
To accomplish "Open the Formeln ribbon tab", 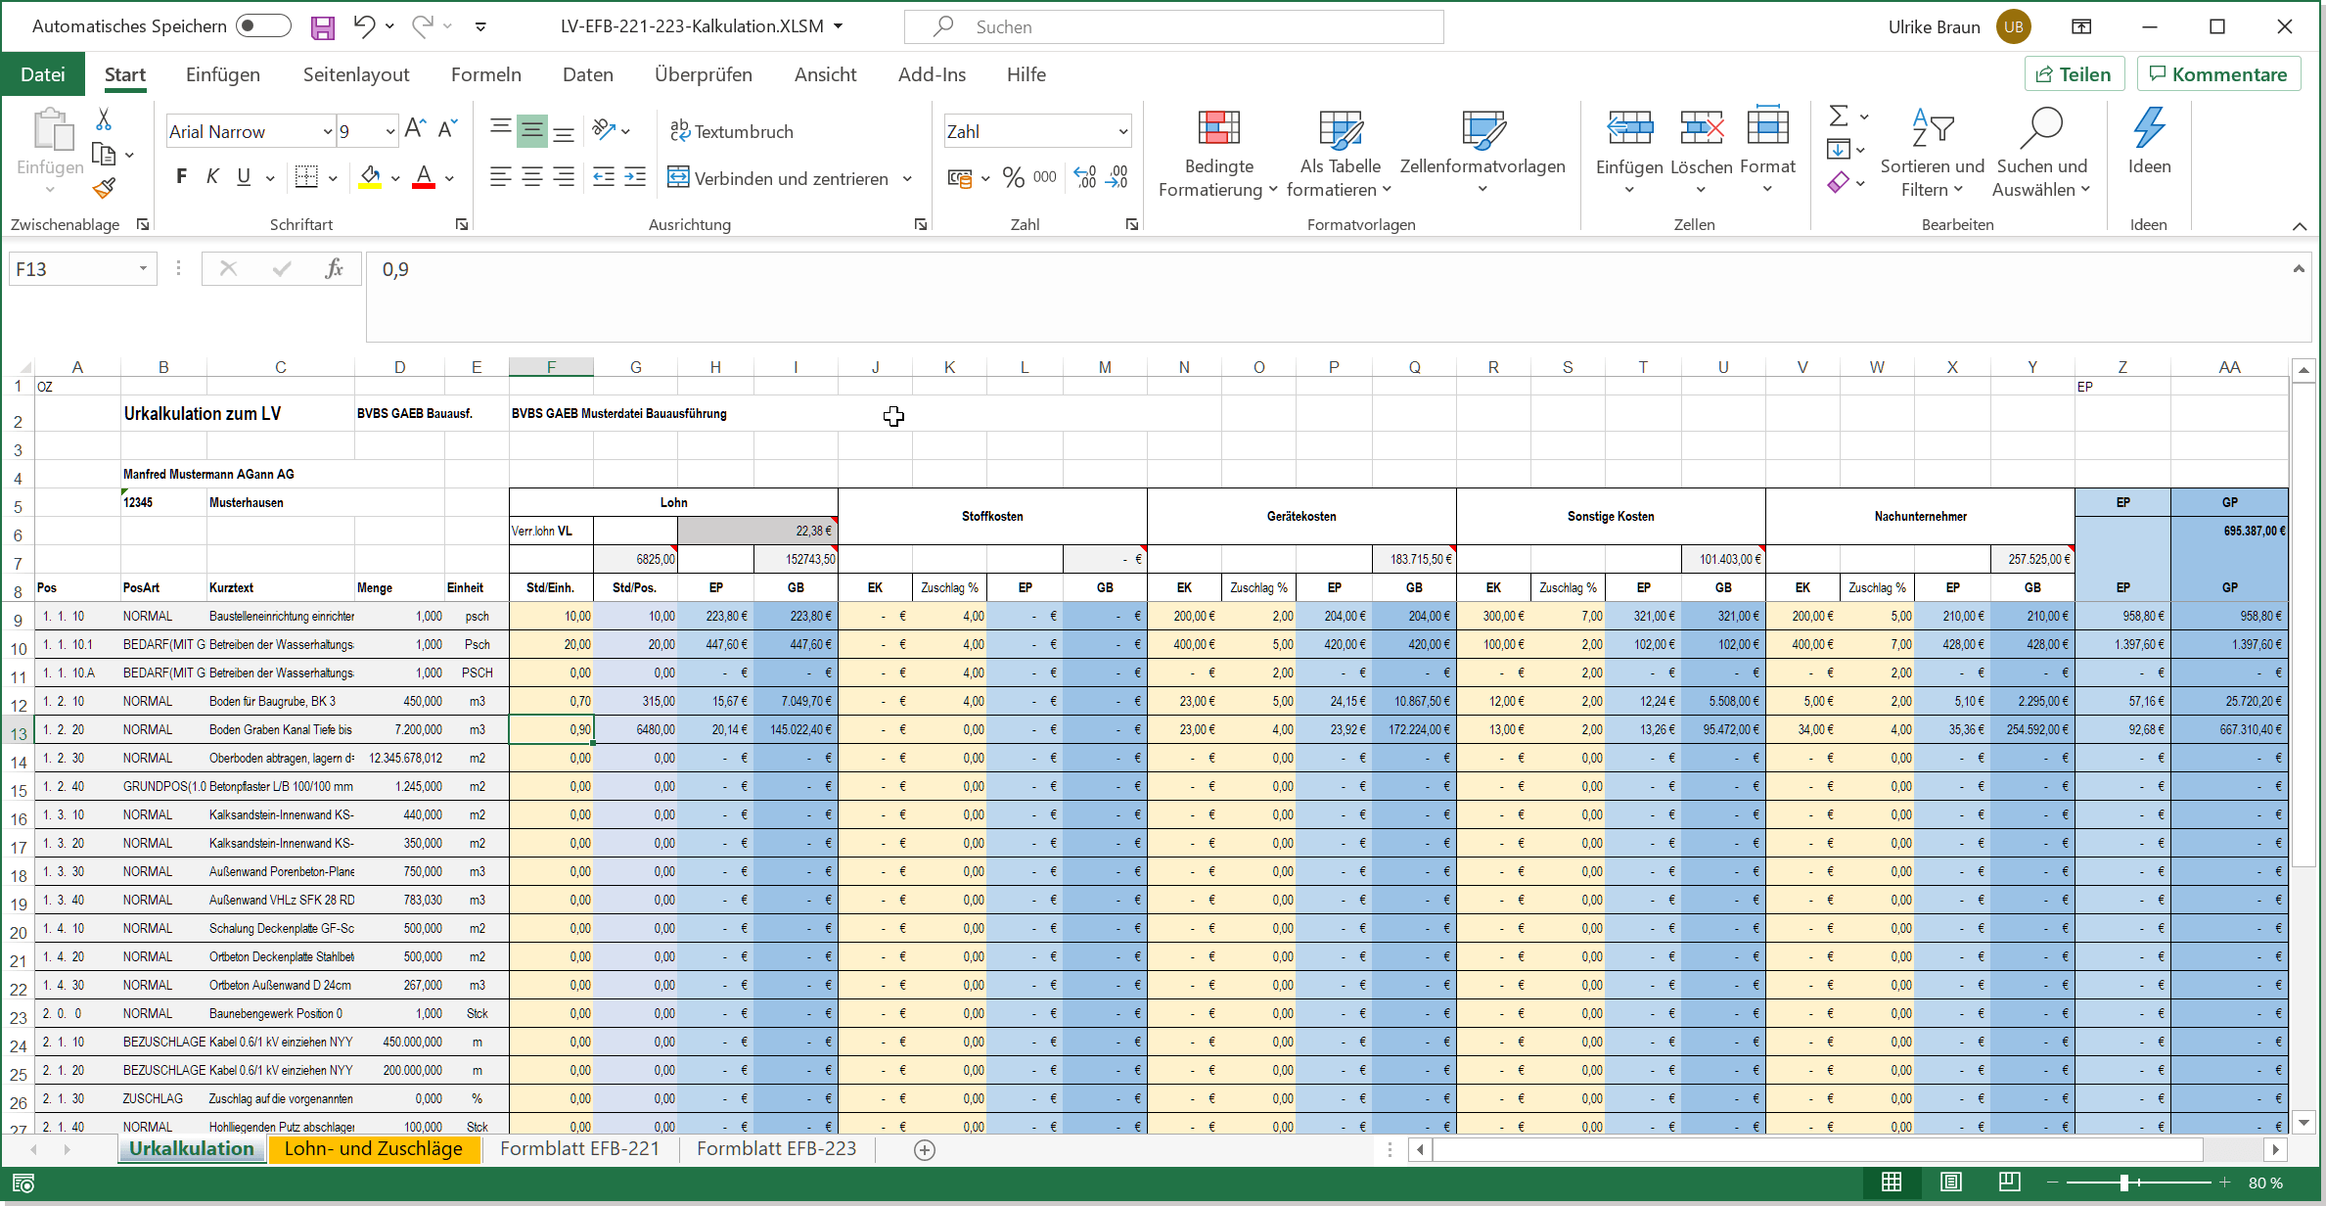I will point(485,74).
